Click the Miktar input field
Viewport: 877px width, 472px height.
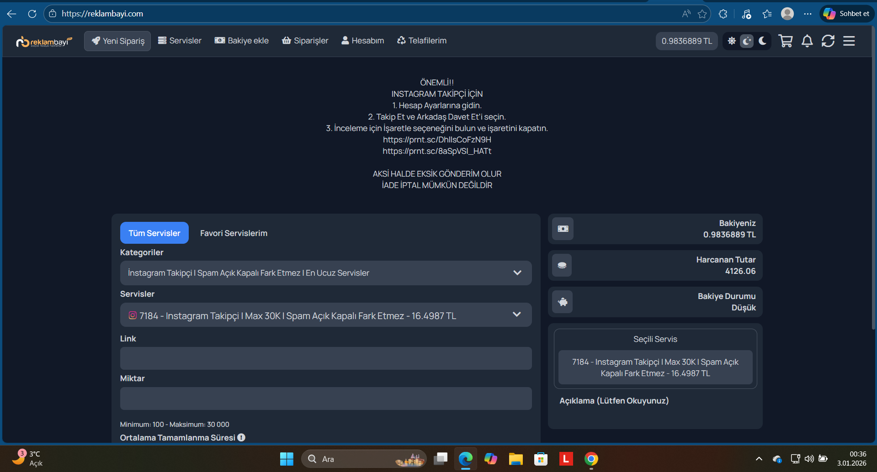click(326, 399)
